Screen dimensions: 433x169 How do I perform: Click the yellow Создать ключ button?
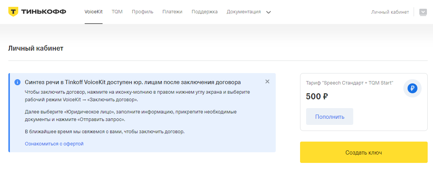coord(364,152)
